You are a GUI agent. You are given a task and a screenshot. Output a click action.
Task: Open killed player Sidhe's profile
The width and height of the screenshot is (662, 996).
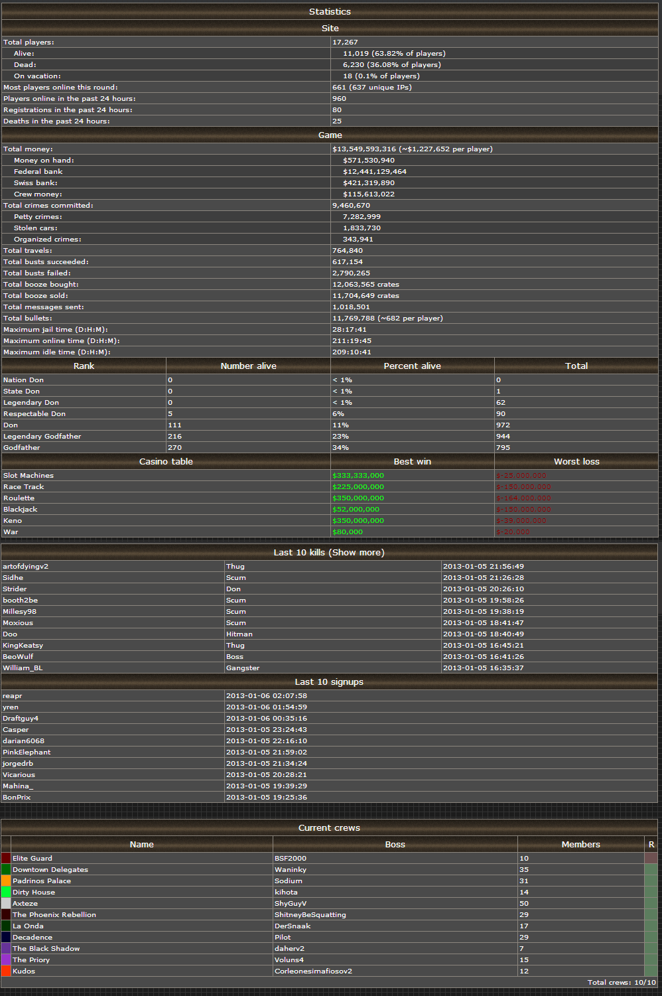13,577
